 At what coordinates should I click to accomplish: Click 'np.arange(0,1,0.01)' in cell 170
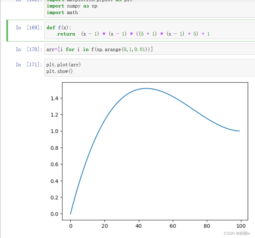pyautogui.click(x=122, y=49)
